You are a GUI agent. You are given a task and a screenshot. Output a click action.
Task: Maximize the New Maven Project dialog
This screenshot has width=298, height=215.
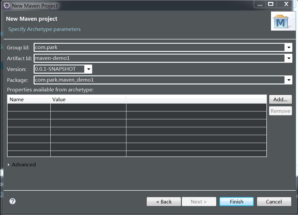coord(271,4)
